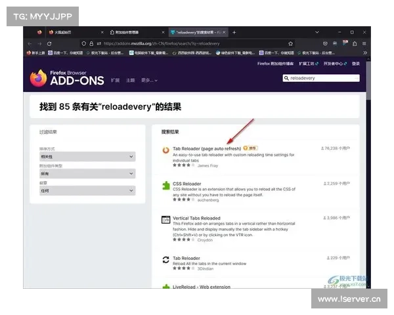Open the Vertical Tabs Reloaded result

coord(196,218)
